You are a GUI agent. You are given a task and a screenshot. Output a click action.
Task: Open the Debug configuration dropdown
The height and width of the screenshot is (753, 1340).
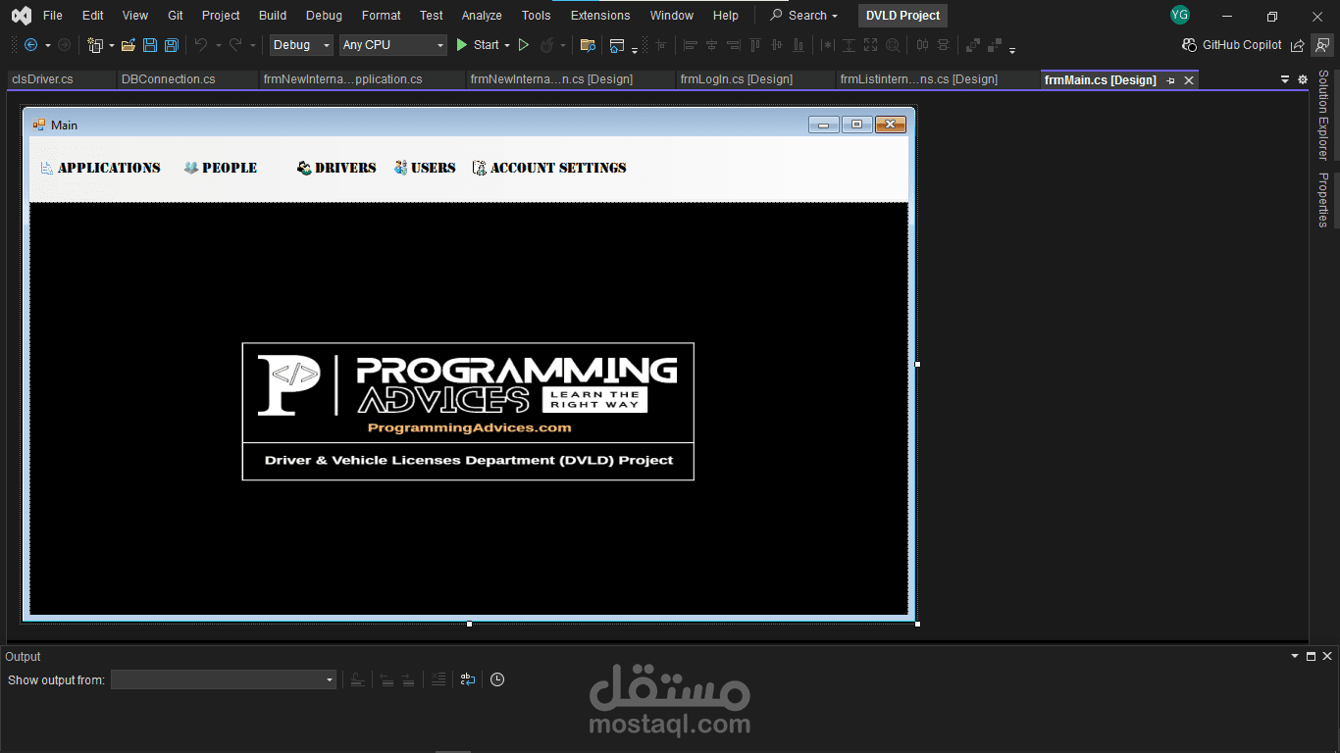[x=302, y=45]
